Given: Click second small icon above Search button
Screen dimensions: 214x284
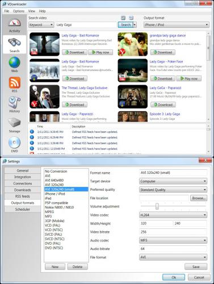Looking at the screenshot, I should click(131, 18).
